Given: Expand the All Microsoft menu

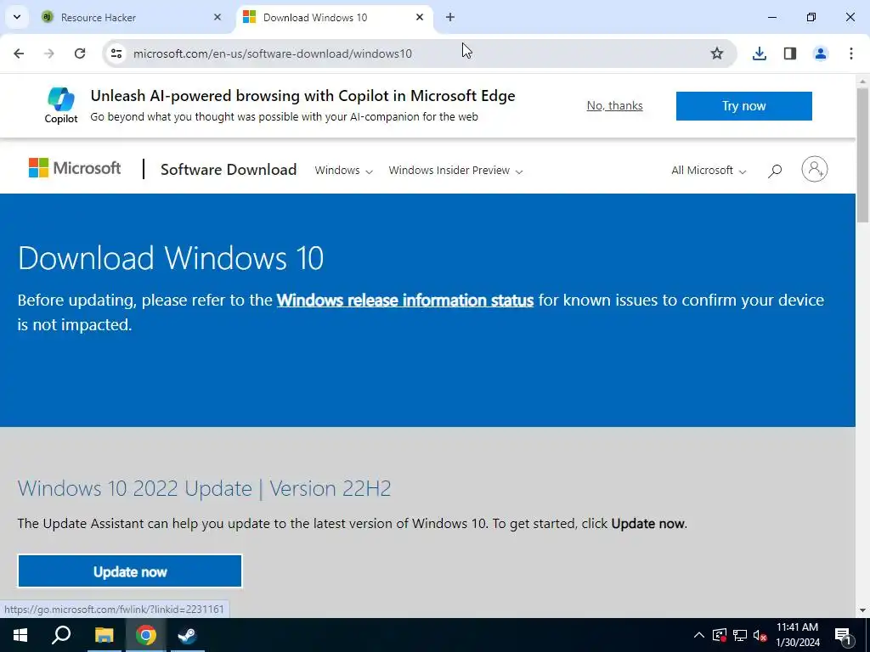Looking at the screenshot, I should click(x=709, y=170).
